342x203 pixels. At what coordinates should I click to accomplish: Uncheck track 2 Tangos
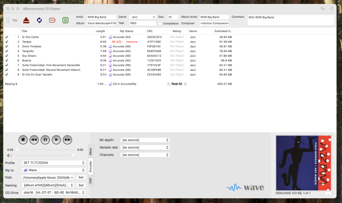7,42
